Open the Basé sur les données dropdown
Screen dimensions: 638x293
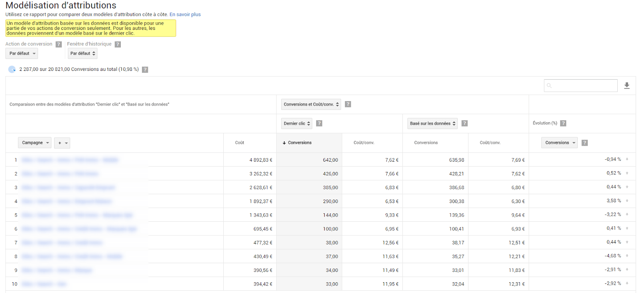tap(432, 123)
